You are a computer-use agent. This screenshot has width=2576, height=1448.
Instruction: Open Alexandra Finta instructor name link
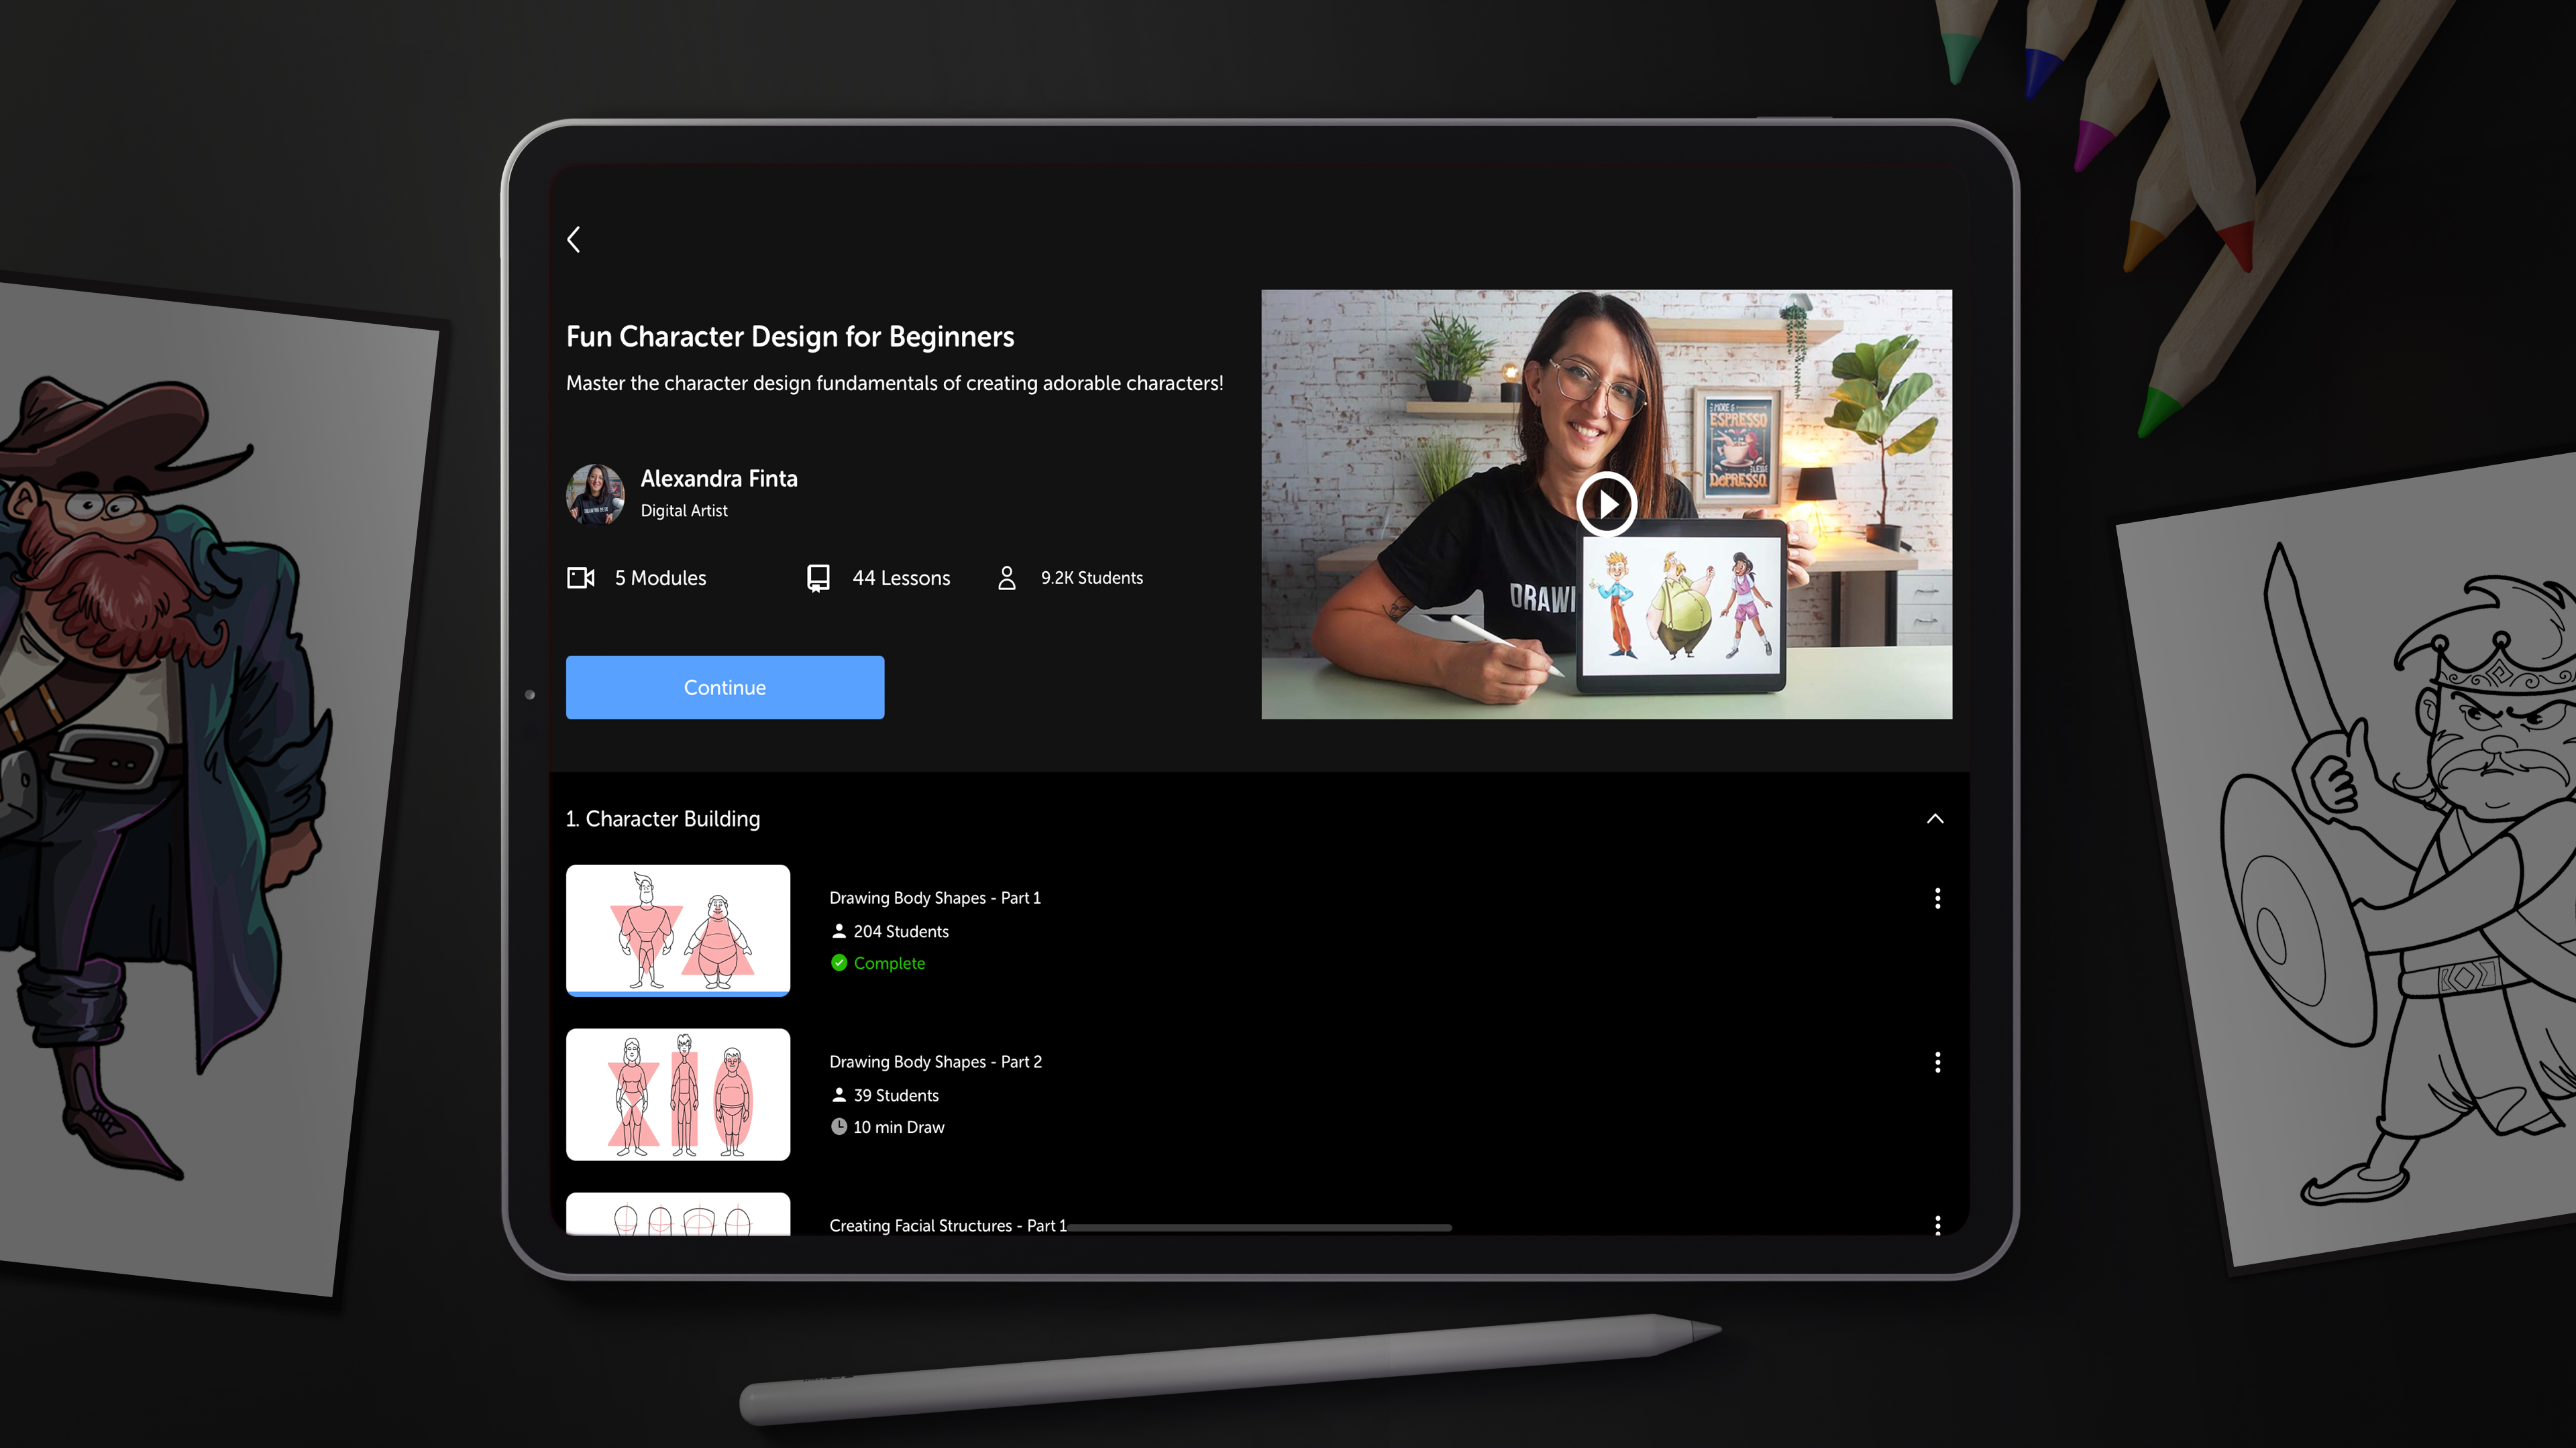[719, 479]
